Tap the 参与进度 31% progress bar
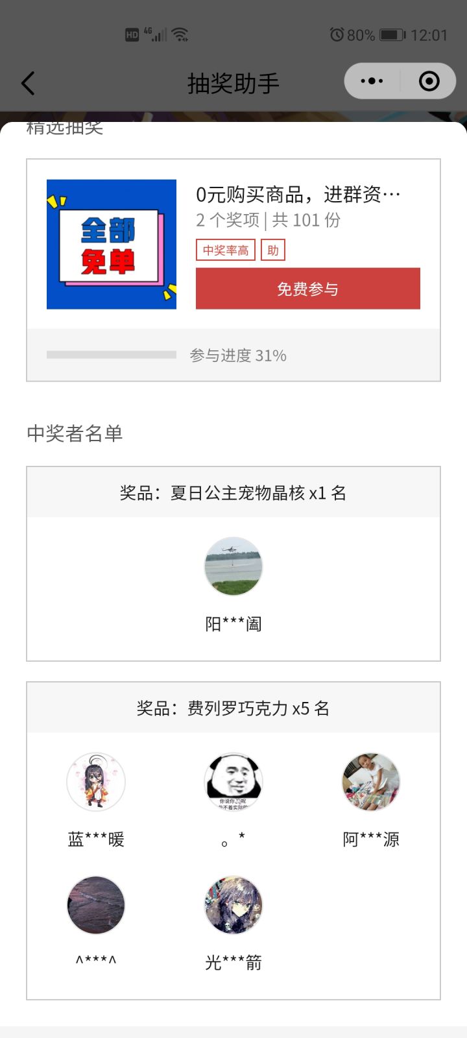 (112, 355)
